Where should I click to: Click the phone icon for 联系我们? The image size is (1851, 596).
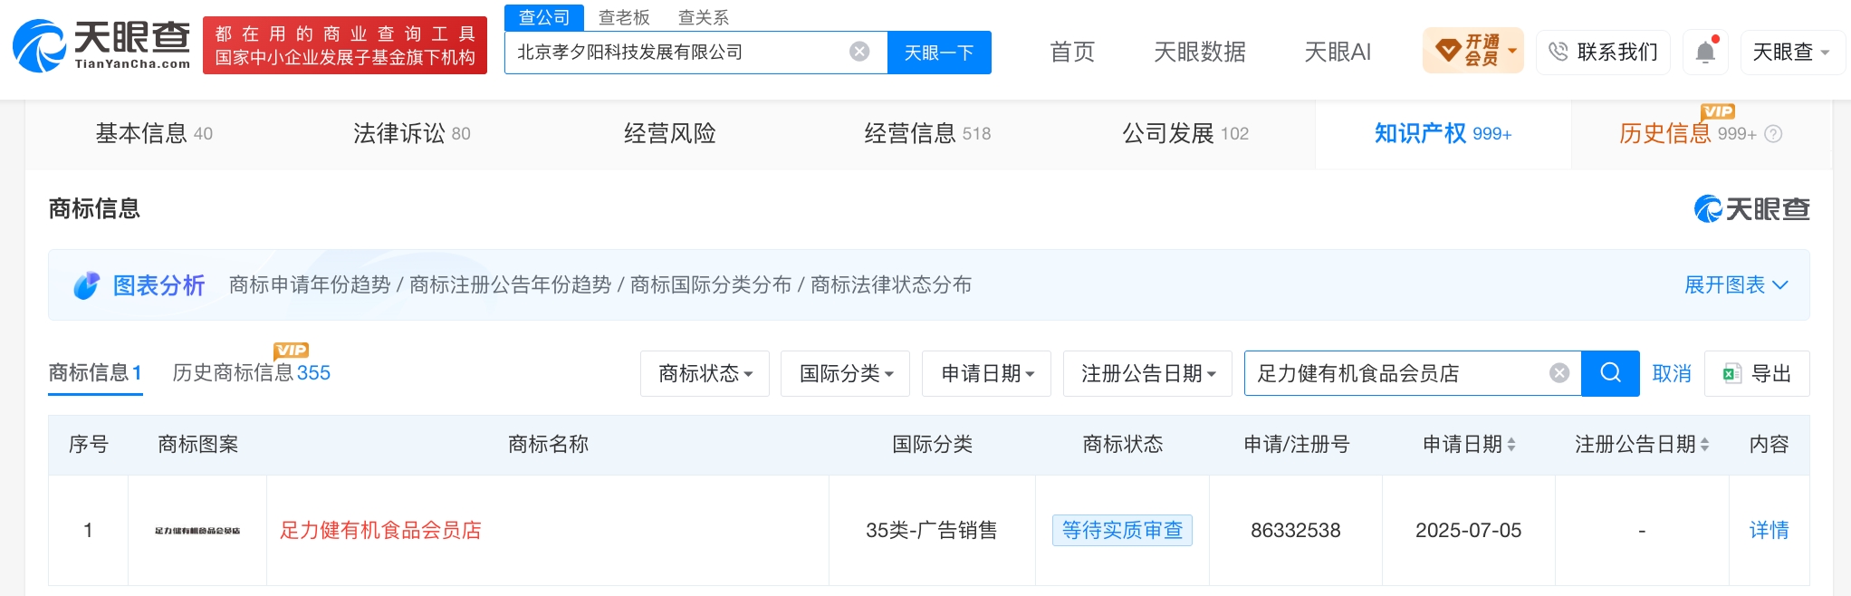click(x=1558, y=52)
